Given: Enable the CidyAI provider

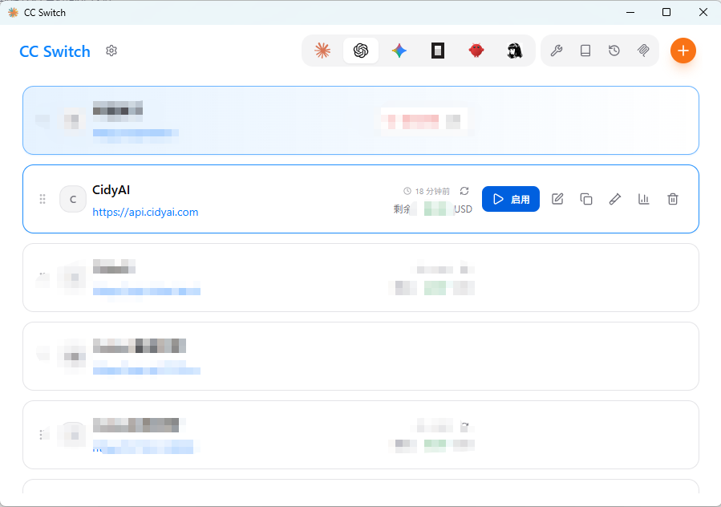Looking at the screenshot, I should pyautogui.click(x=511, y=199).
